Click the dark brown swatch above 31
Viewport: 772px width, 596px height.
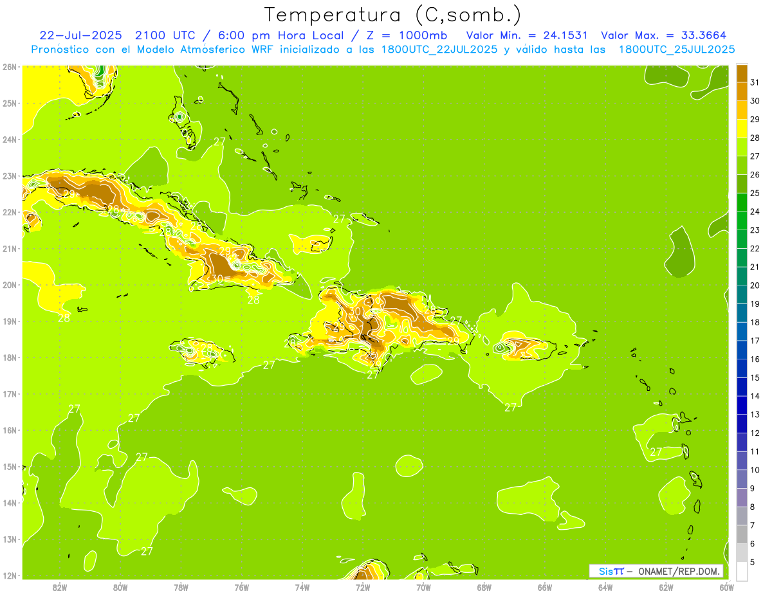[x=742, y=73]
